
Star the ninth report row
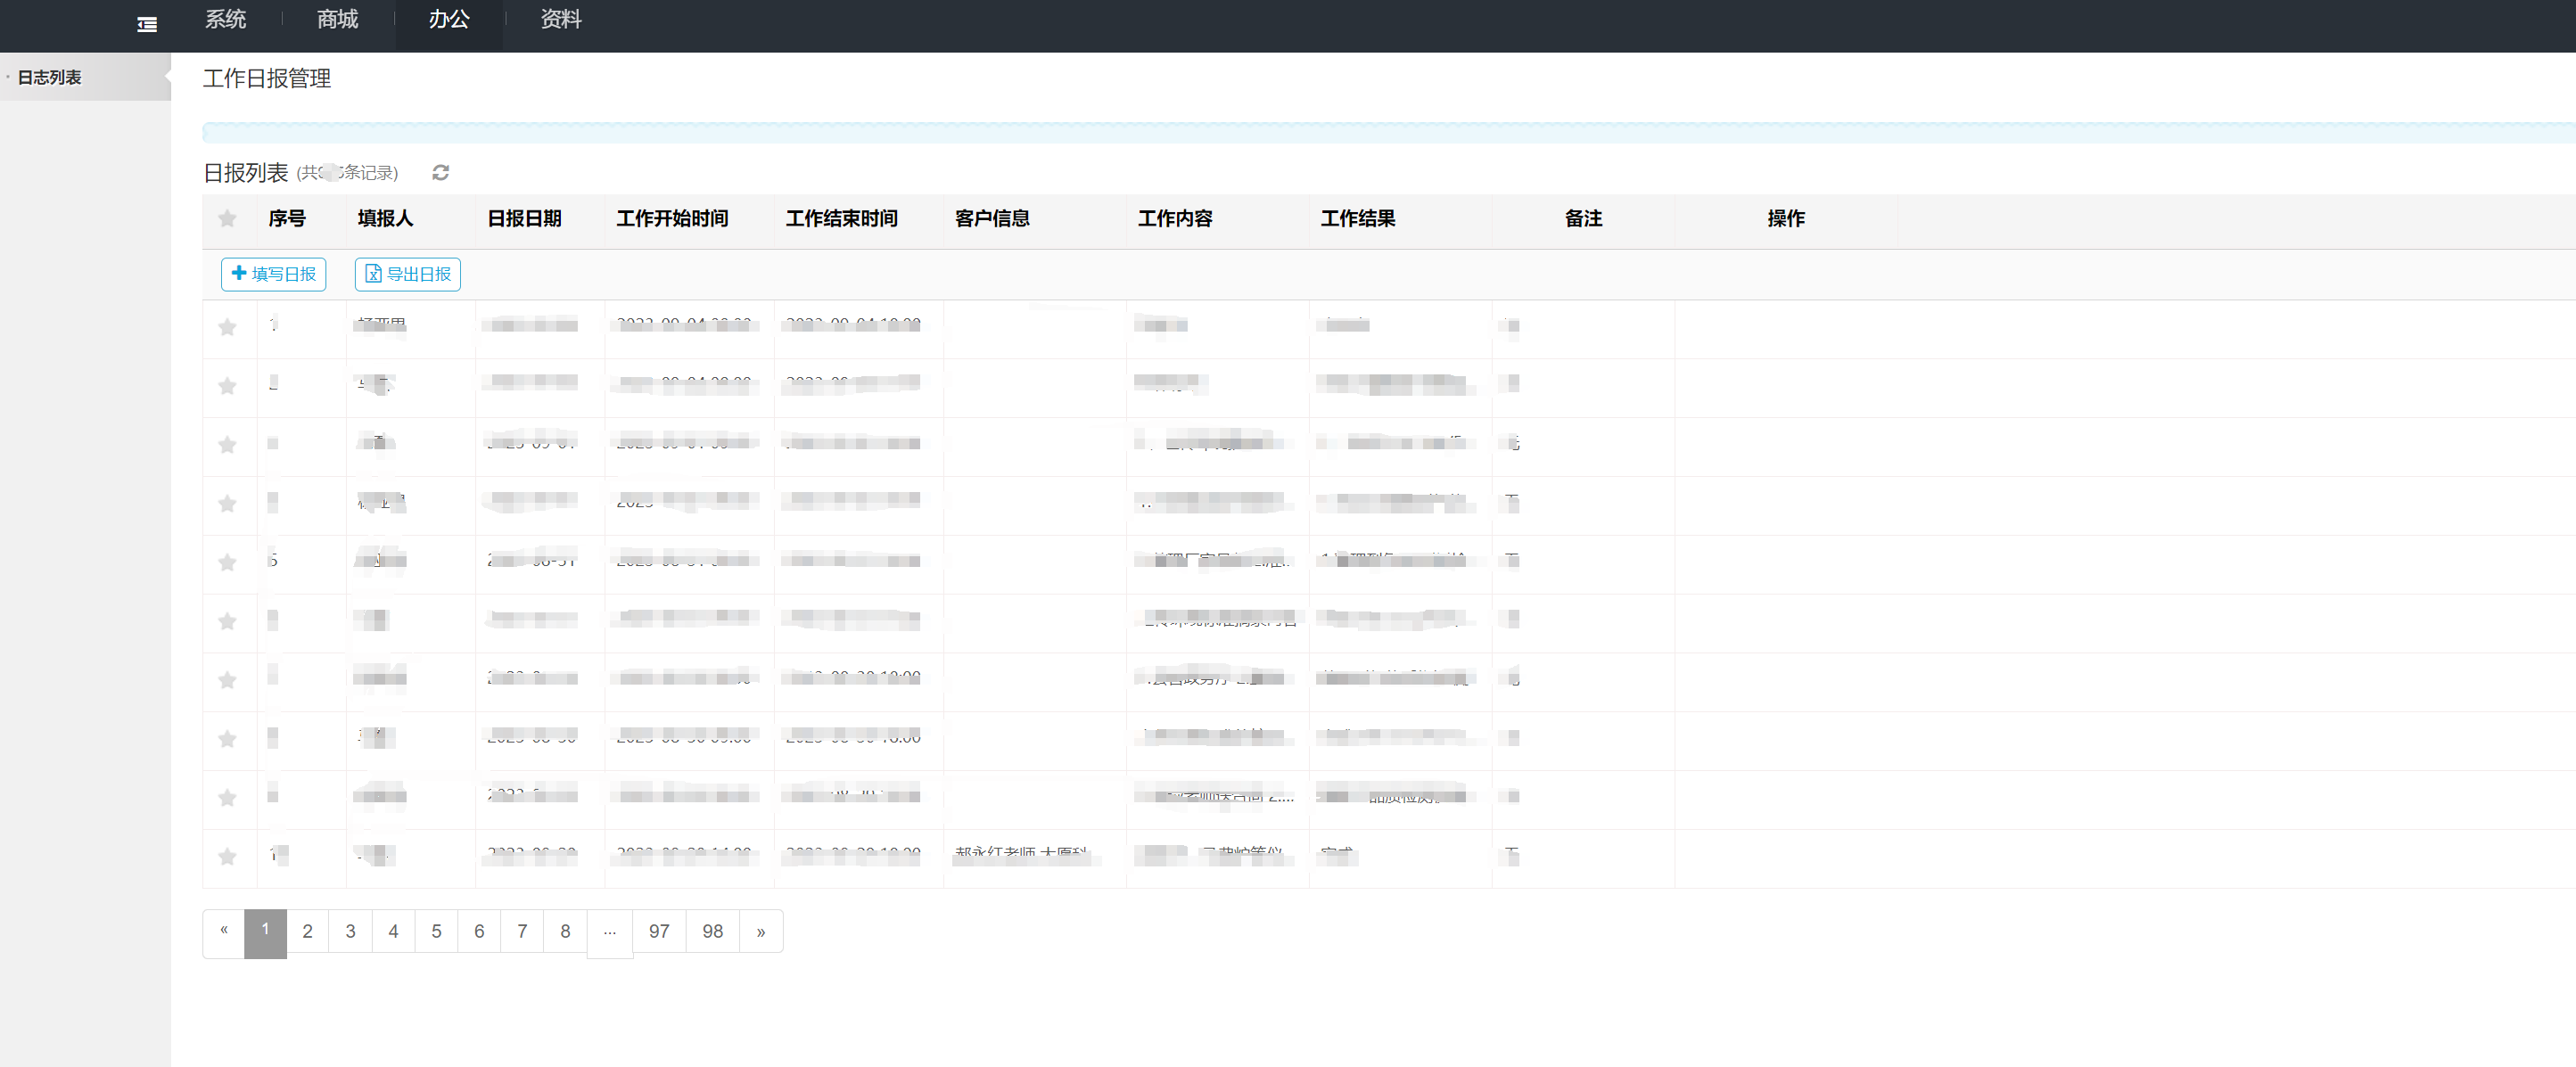(x=228, y=798)
